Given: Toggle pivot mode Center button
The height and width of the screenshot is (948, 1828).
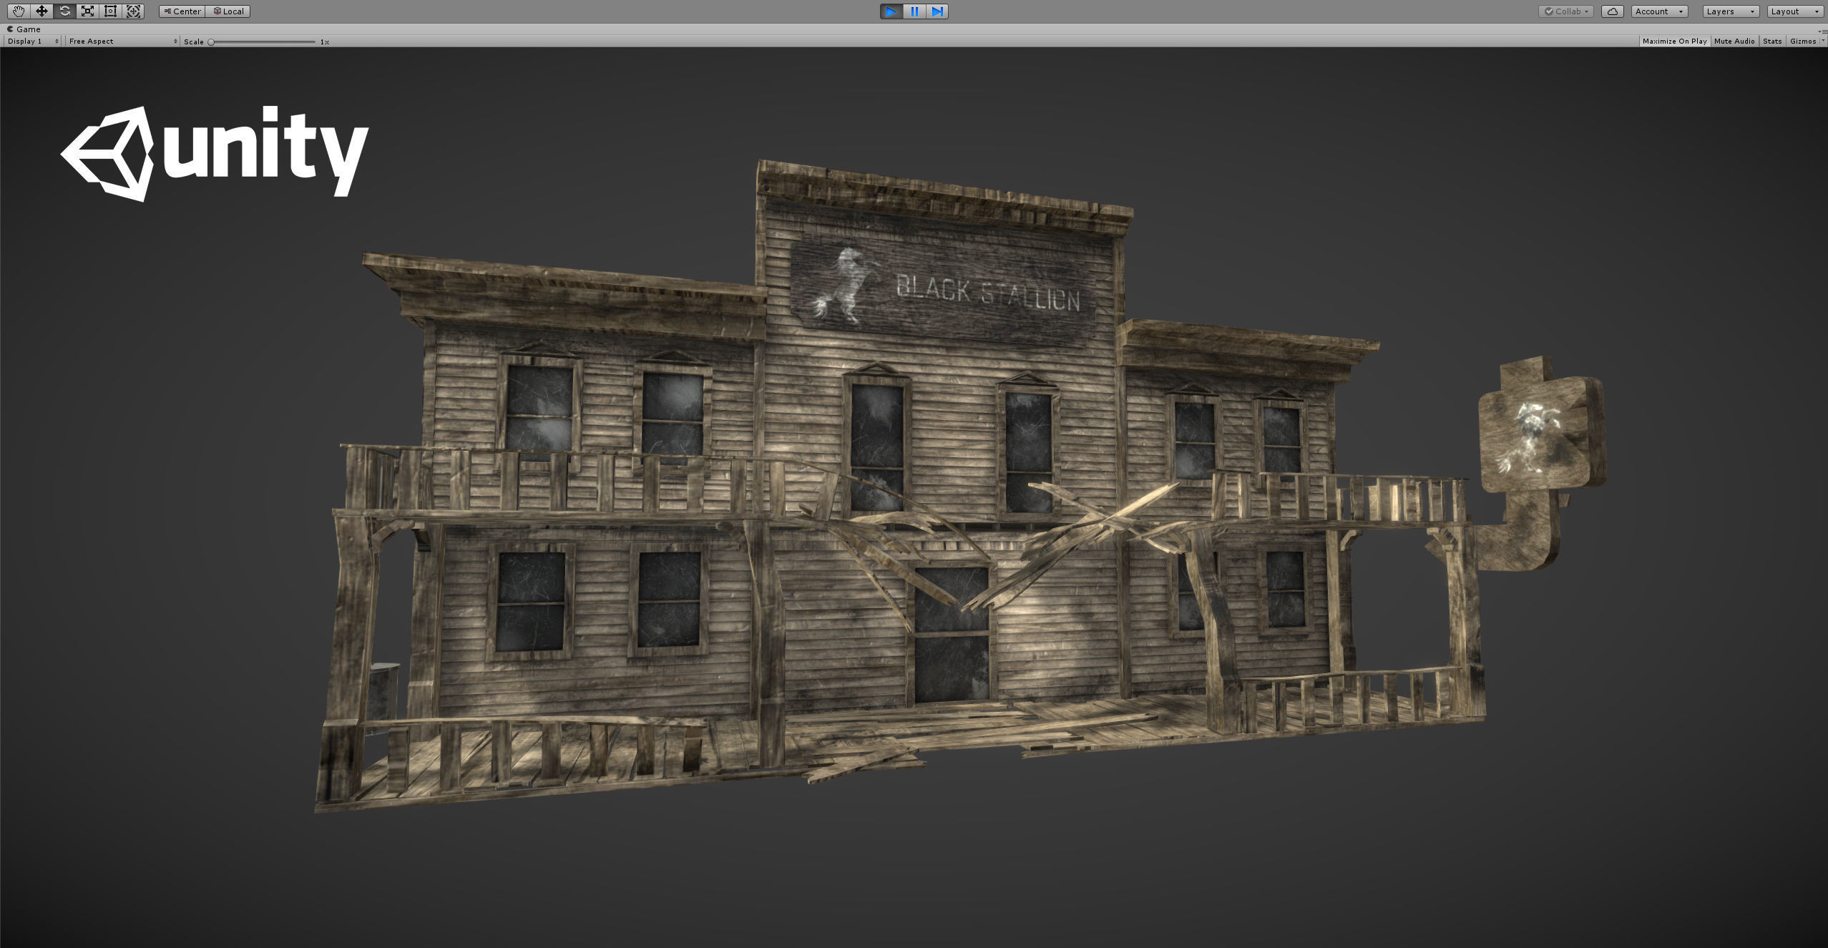Looking at the screenshot, I should pos(182,11).
